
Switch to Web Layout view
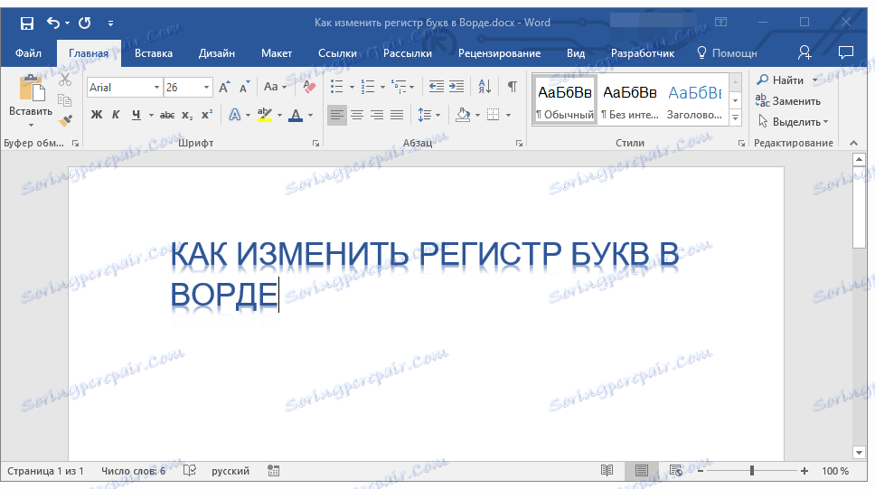point(676,471)
